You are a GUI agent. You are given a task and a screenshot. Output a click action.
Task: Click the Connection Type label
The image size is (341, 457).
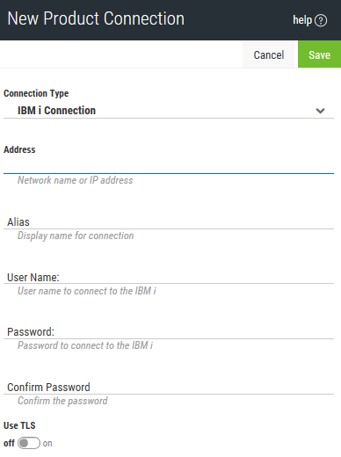pos(36,93)
